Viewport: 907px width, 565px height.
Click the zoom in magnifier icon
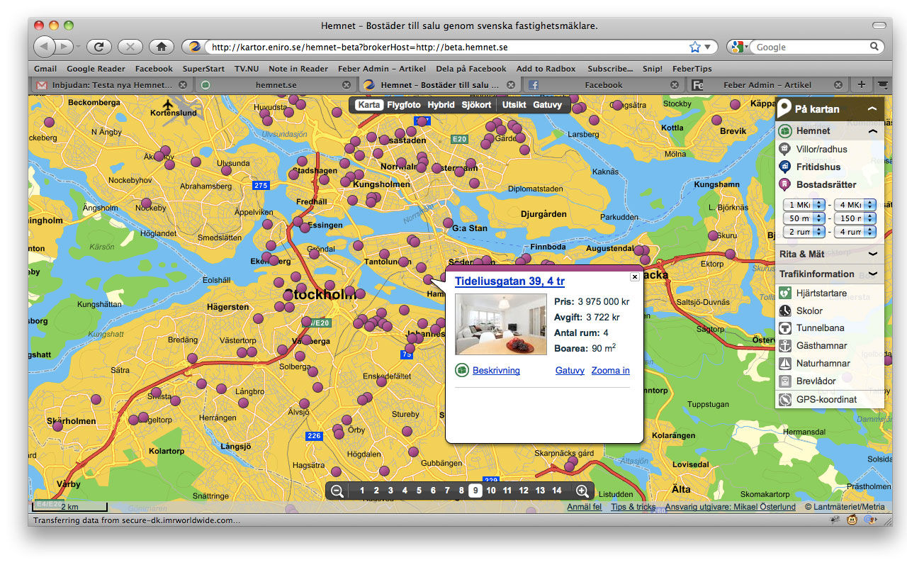pyautogui.click(x=582, y=491)
